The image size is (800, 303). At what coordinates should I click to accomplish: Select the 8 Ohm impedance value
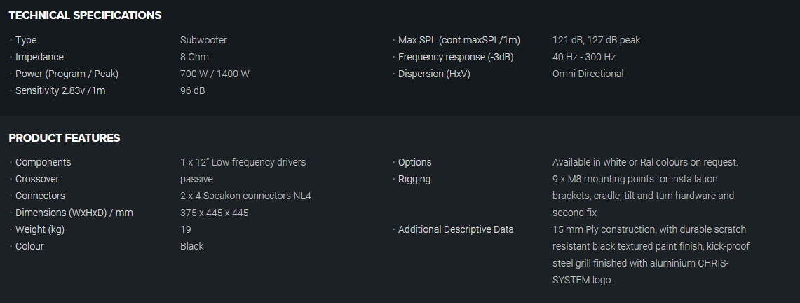pos(194,57)
